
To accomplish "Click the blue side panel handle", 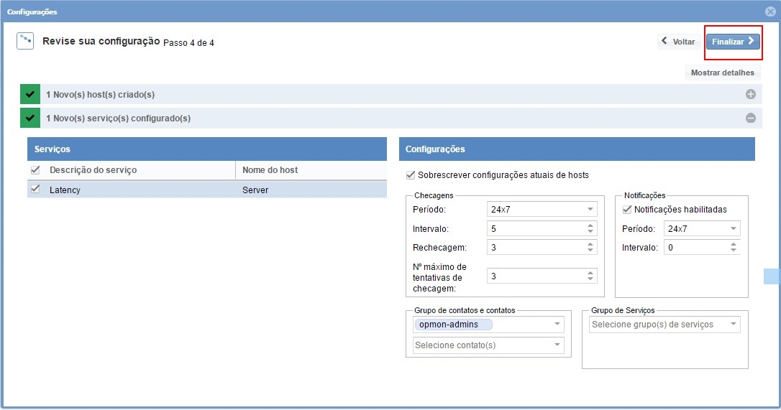I will (x=770, y=276).
